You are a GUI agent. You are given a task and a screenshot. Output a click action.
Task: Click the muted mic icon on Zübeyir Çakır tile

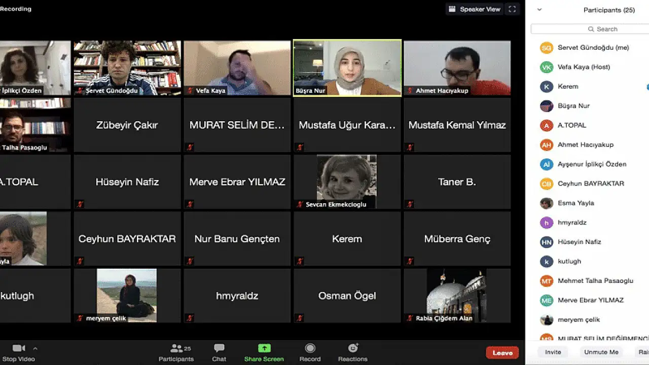(80, 148)
